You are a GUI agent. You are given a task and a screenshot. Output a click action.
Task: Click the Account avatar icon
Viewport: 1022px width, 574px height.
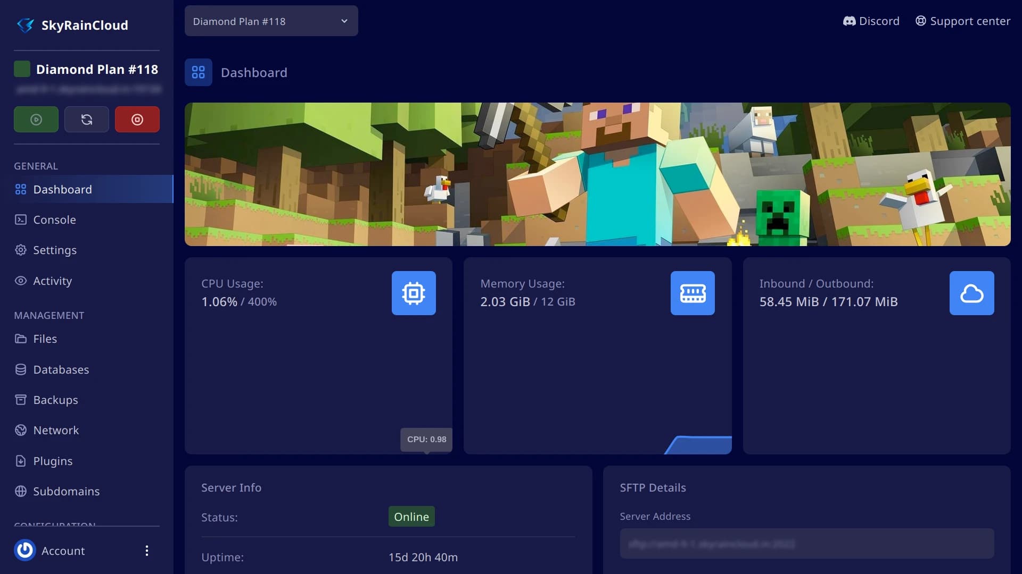point(25,551)
